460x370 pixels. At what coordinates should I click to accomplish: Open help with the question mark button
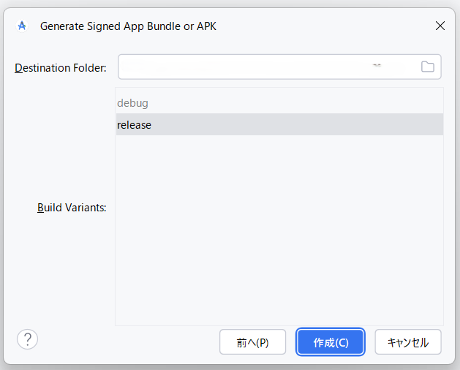tap(27, 339)
